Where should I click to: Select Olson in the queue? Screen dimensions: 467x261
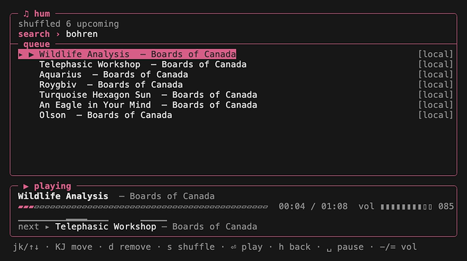(106, 115)
